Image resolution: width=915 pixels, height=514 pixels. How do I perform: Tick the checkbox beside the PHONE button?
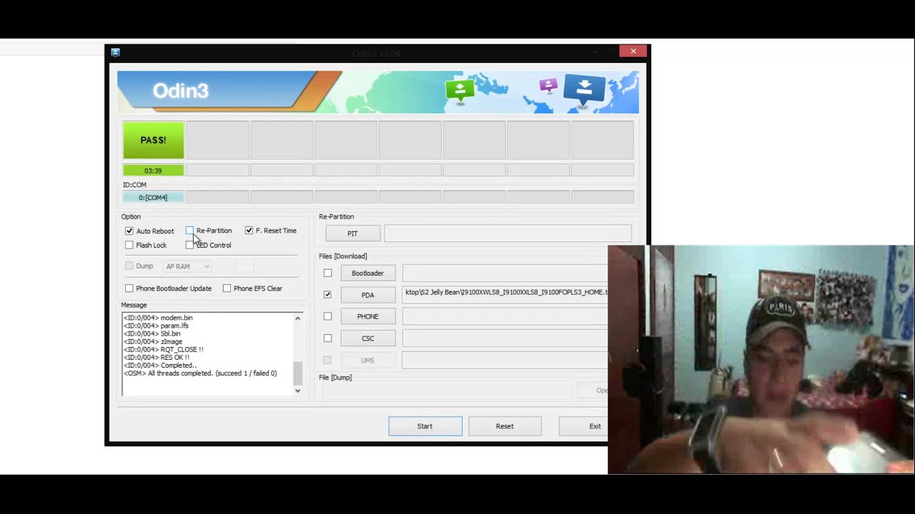327,316
